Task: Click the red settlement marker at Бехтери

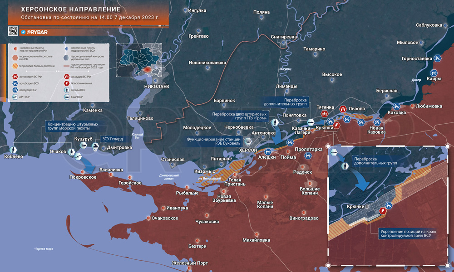Action: 197,240
